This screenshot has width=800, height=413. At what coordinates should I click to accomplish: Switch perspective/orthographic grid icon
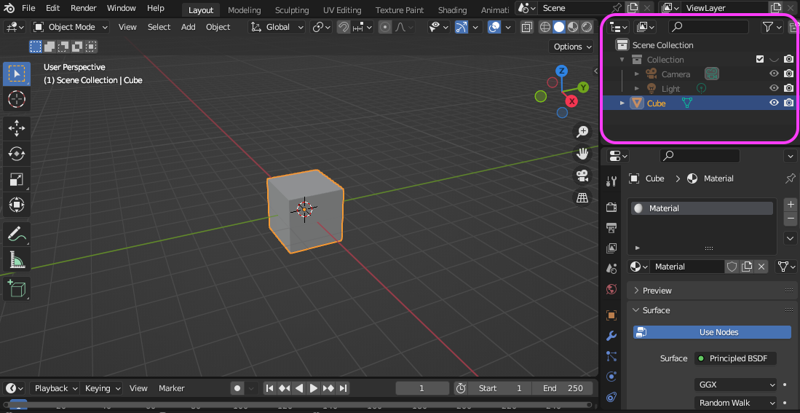pos(582,197)
